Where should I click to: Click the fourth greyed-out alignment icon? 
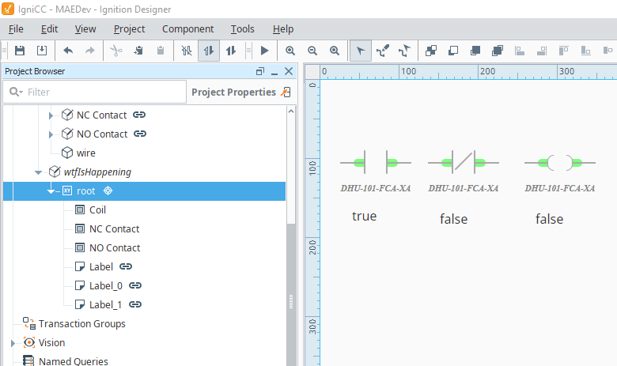click(x=586, y=51)
